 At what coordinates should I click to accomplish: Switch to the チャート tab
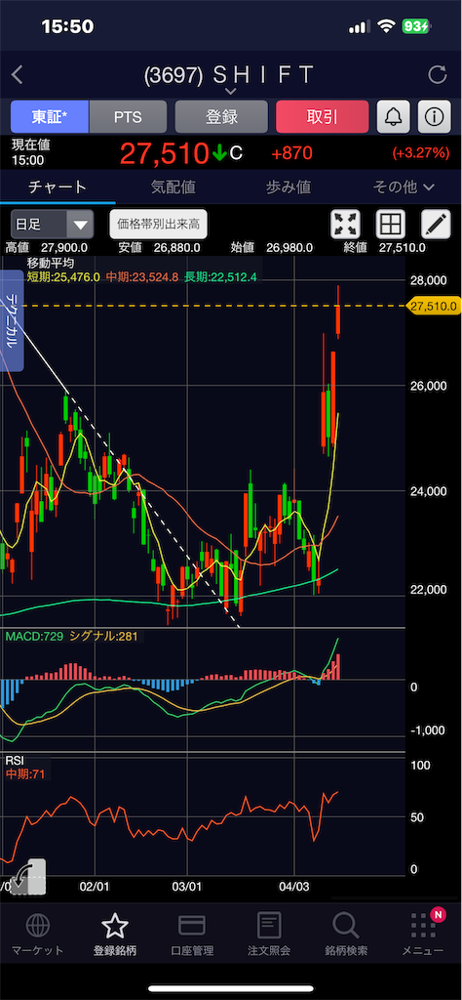[x=58, y=187]
